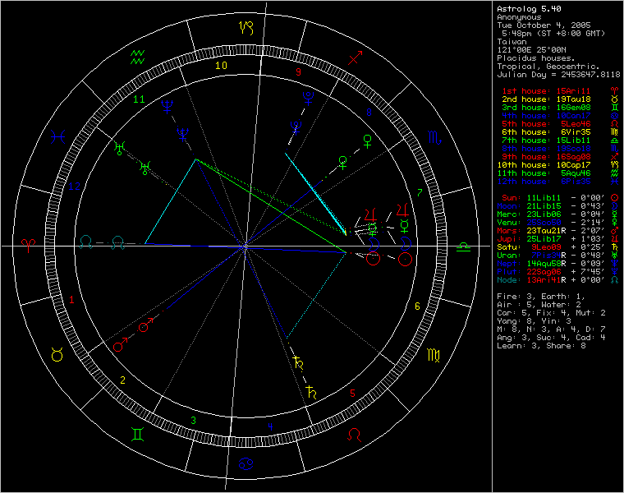Select the Neptune glyph beside the Nept row
The width and height of the screenshot is (624, 493).
pos(614,264)
